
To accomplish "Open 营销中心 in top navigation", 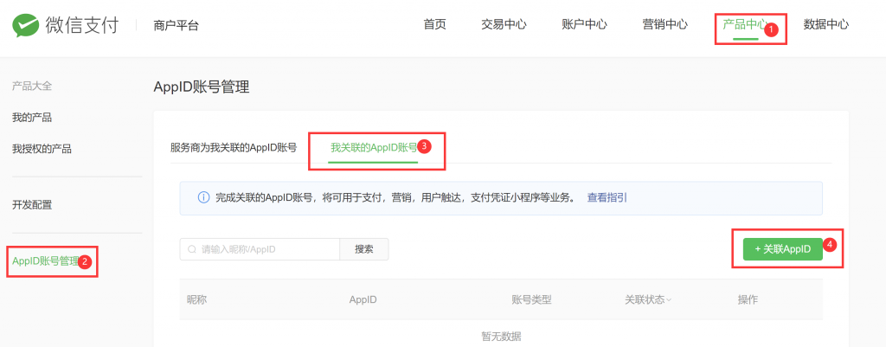I will (x=665, y=24).
